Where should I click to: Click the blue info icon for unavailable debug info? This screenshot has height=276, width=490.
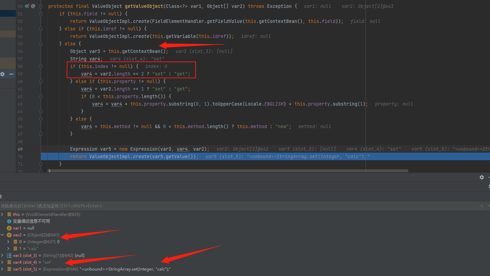point(9,221)
